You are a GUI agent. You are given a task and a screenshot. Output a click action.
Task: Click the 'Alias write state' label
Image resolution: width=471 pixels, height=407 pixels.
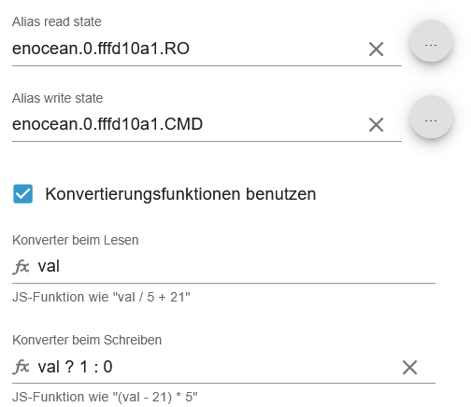pyautogui.click(x=57, y=98)
